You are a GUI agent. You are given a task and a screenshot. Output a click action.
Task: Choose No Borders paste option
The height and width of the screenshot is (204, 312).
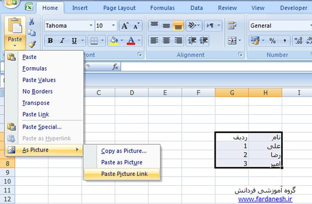point(44,92)
